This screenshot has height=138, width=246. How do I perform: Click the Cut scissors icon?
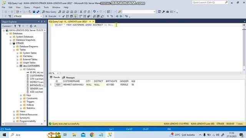(81, 12)
